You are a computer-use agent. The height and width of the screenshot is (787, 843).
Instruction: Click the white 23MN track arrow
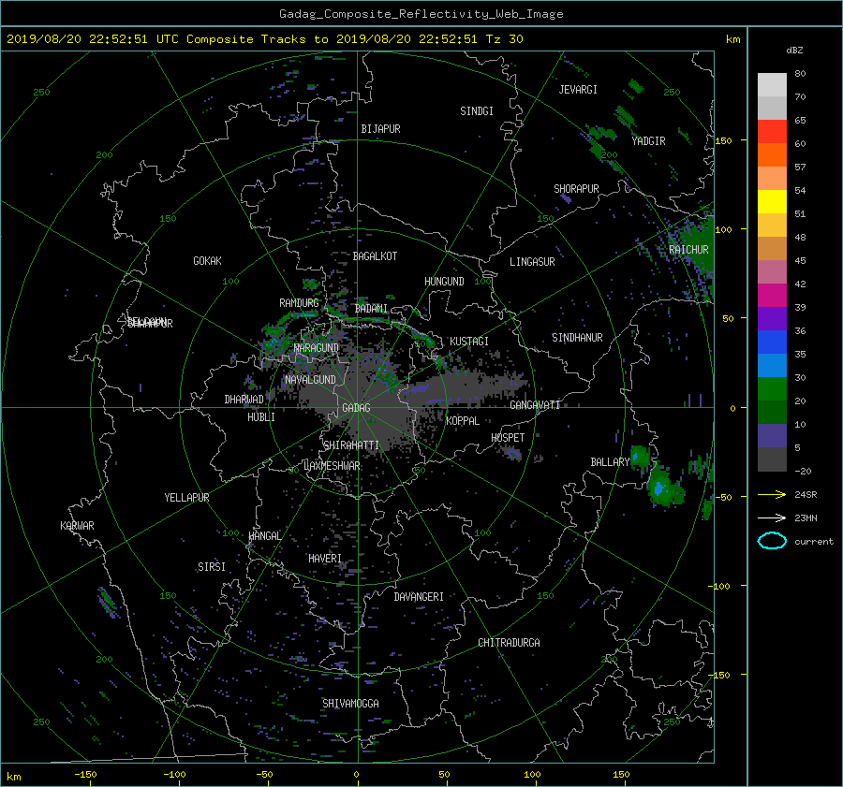(772, 517)
